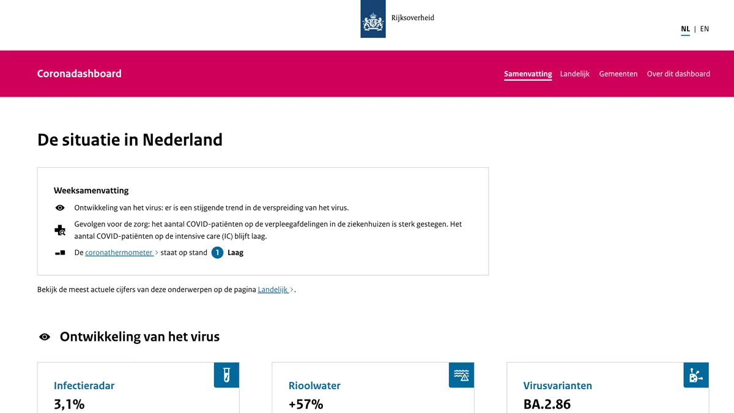Go to the Landelijk menu item
This screenshot has height=413, width=734.
(575, 74)
